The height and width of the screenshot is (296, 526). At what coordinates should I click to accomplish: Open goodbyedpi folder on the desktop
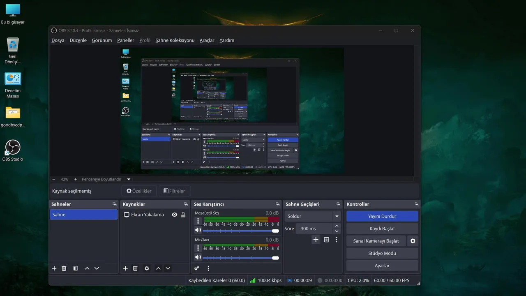(x=13, y=116)
